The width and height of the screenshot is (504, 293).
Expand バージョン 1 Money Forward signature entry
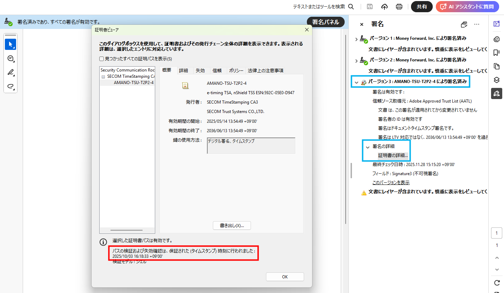(356, 39)
